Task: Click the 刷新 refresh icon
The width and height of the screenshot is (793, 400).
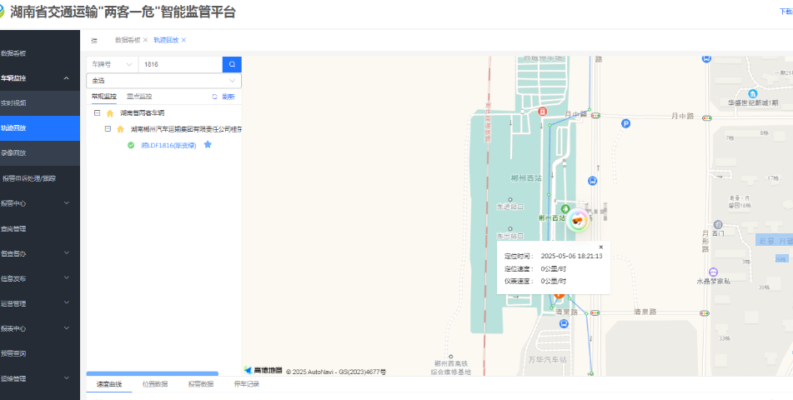Action: [x=214, y=97]
